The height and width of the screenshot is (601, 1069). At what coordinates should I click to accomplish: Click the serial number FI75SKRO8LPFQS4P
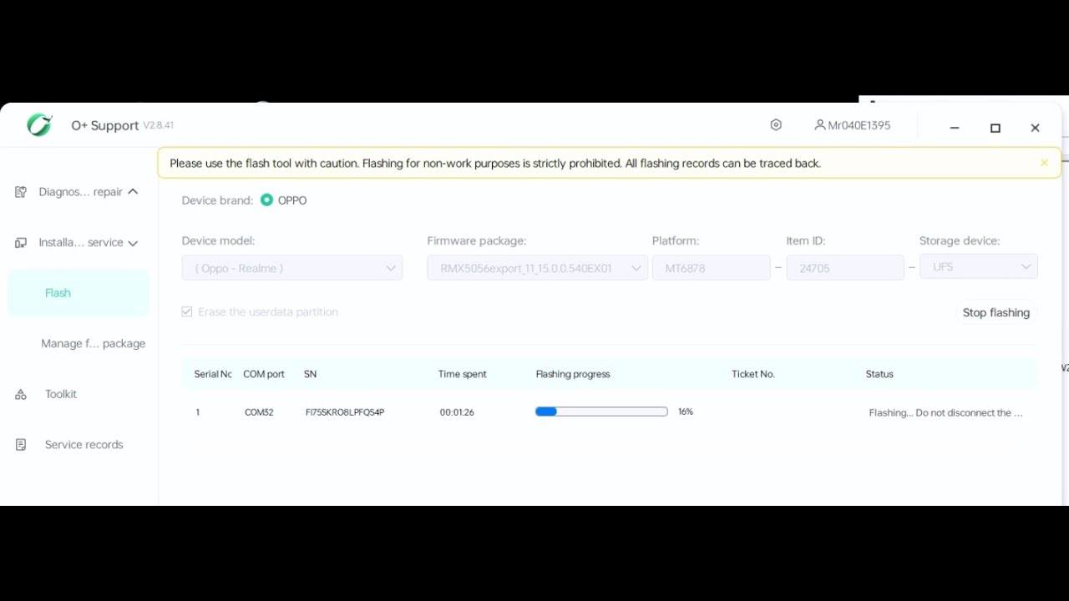(x=345, y=412)
